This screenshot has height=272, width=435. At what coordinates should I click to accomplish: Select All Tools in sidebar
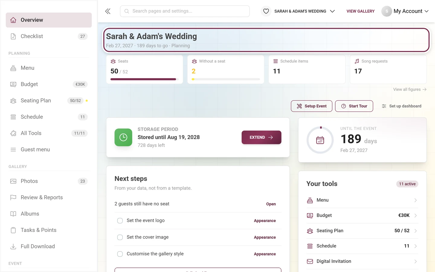49,133
